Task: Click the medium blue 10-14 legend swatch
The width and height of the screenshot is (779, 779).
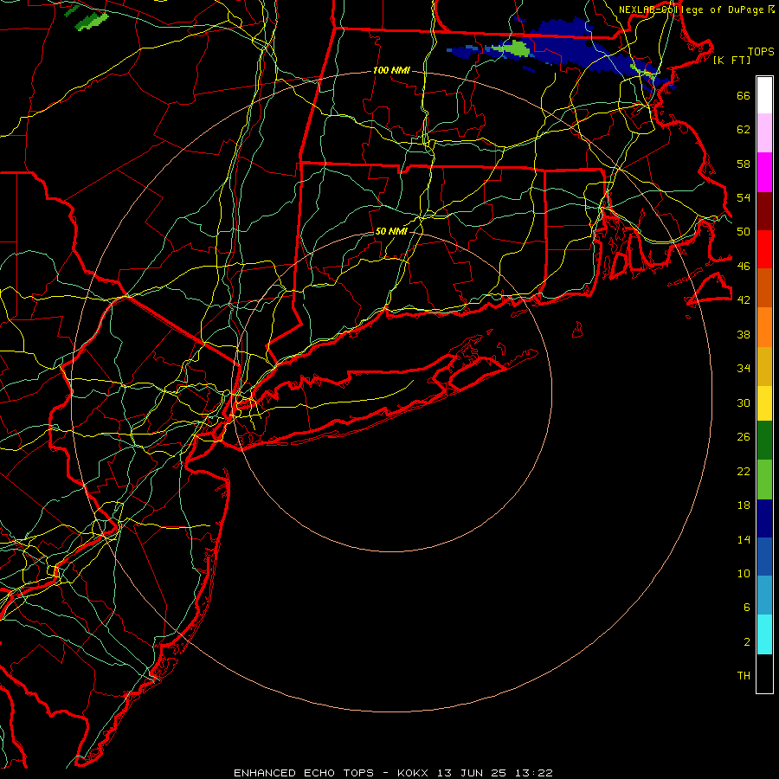Action: tap(764, 557)
